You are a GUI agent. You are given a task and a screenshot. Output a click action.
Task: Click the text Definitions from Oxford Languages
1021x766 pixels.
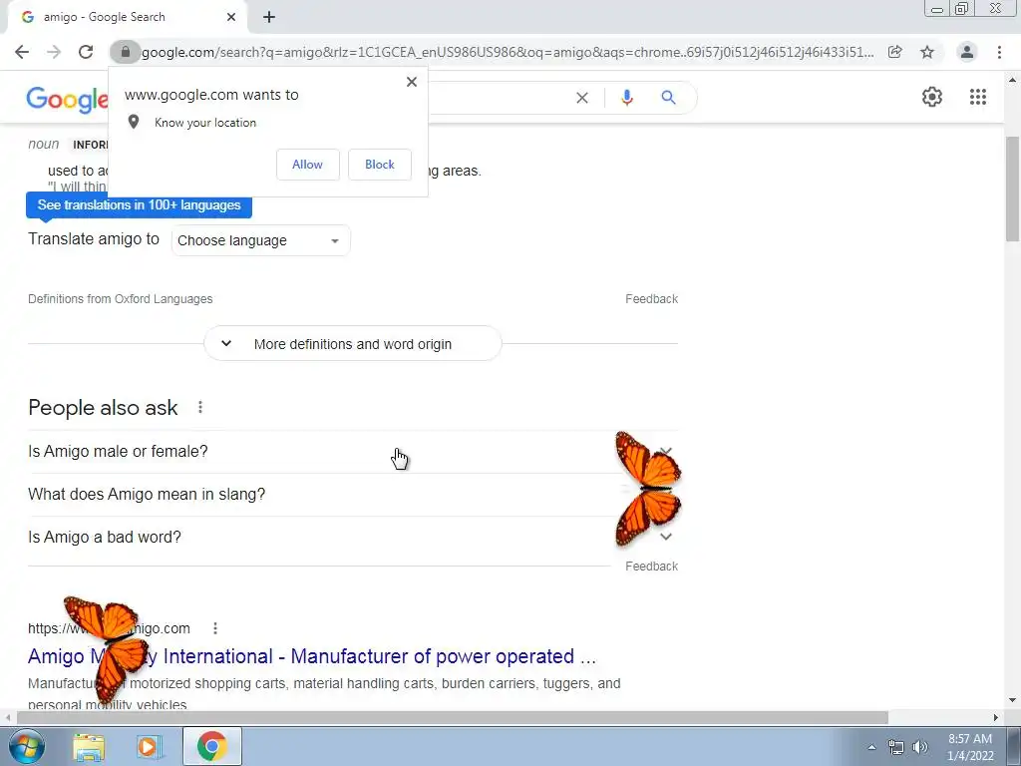point(121,299)
